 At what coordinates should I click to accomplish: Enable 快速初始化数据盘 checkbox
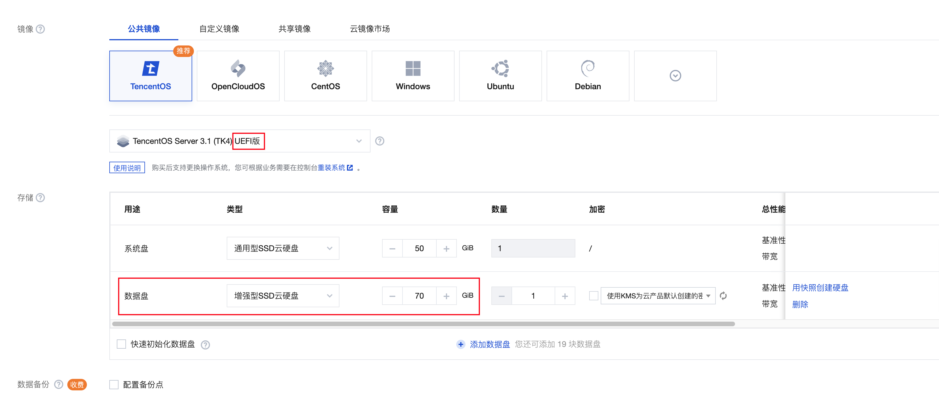121,344
